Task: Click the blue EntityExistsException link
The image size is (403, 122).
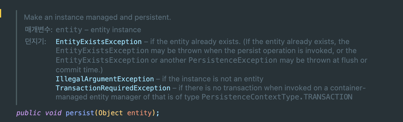Action: pyautogui.click(x=98, y=42)
